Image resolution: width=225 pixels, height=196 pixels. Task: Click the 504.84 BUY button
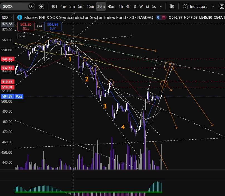pos(53,26)
